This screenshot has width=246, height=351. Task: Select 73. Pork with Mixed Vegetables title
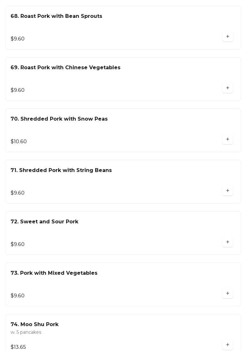click(54, 273)
